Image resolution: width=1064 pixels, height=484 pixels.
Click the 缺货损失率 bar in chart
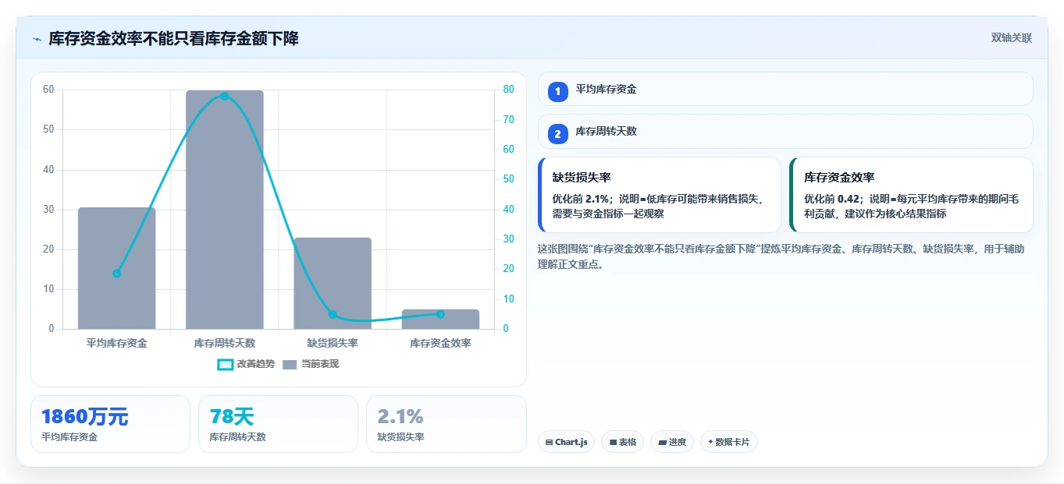click(333, 283)
